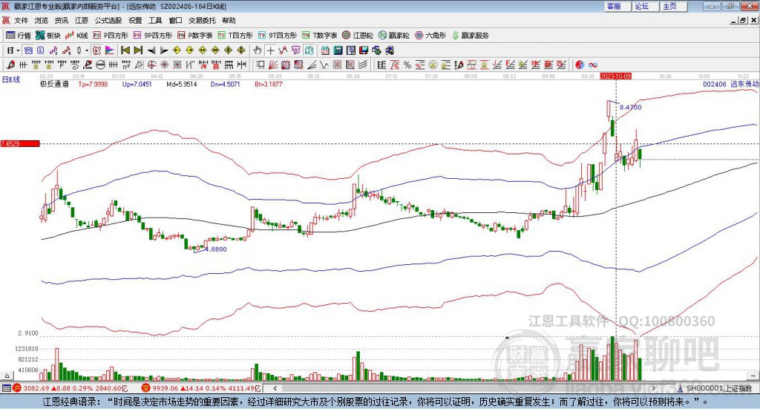Screen dimensions: 760x409
Task: Click the black right arrow icon
Action: [164, 50]
